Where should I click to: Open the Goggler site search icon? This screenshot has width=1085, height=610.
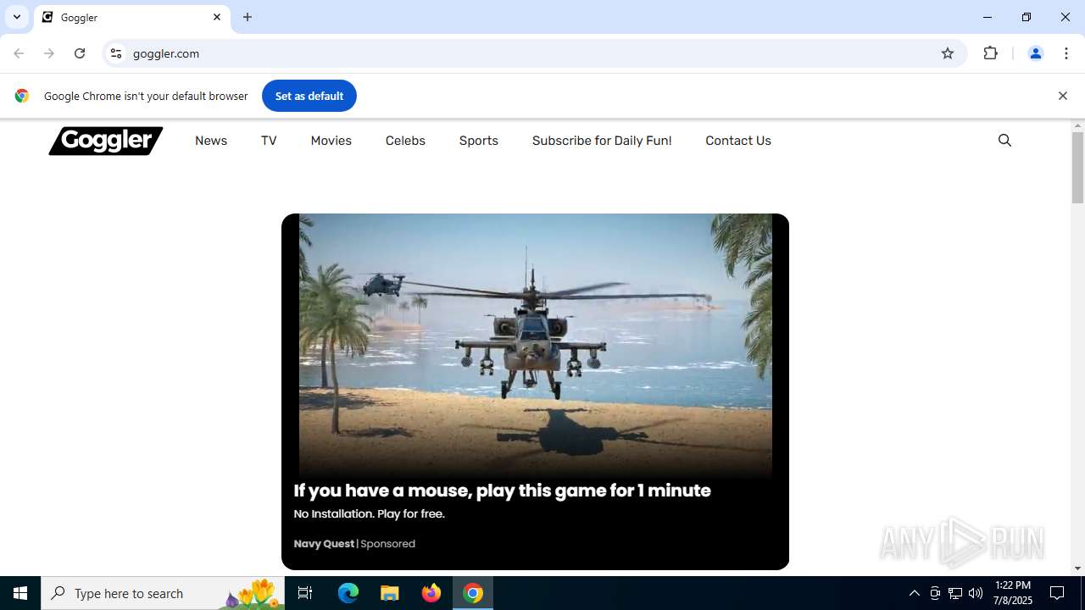pyautogui.click(x=1004, y=141)
